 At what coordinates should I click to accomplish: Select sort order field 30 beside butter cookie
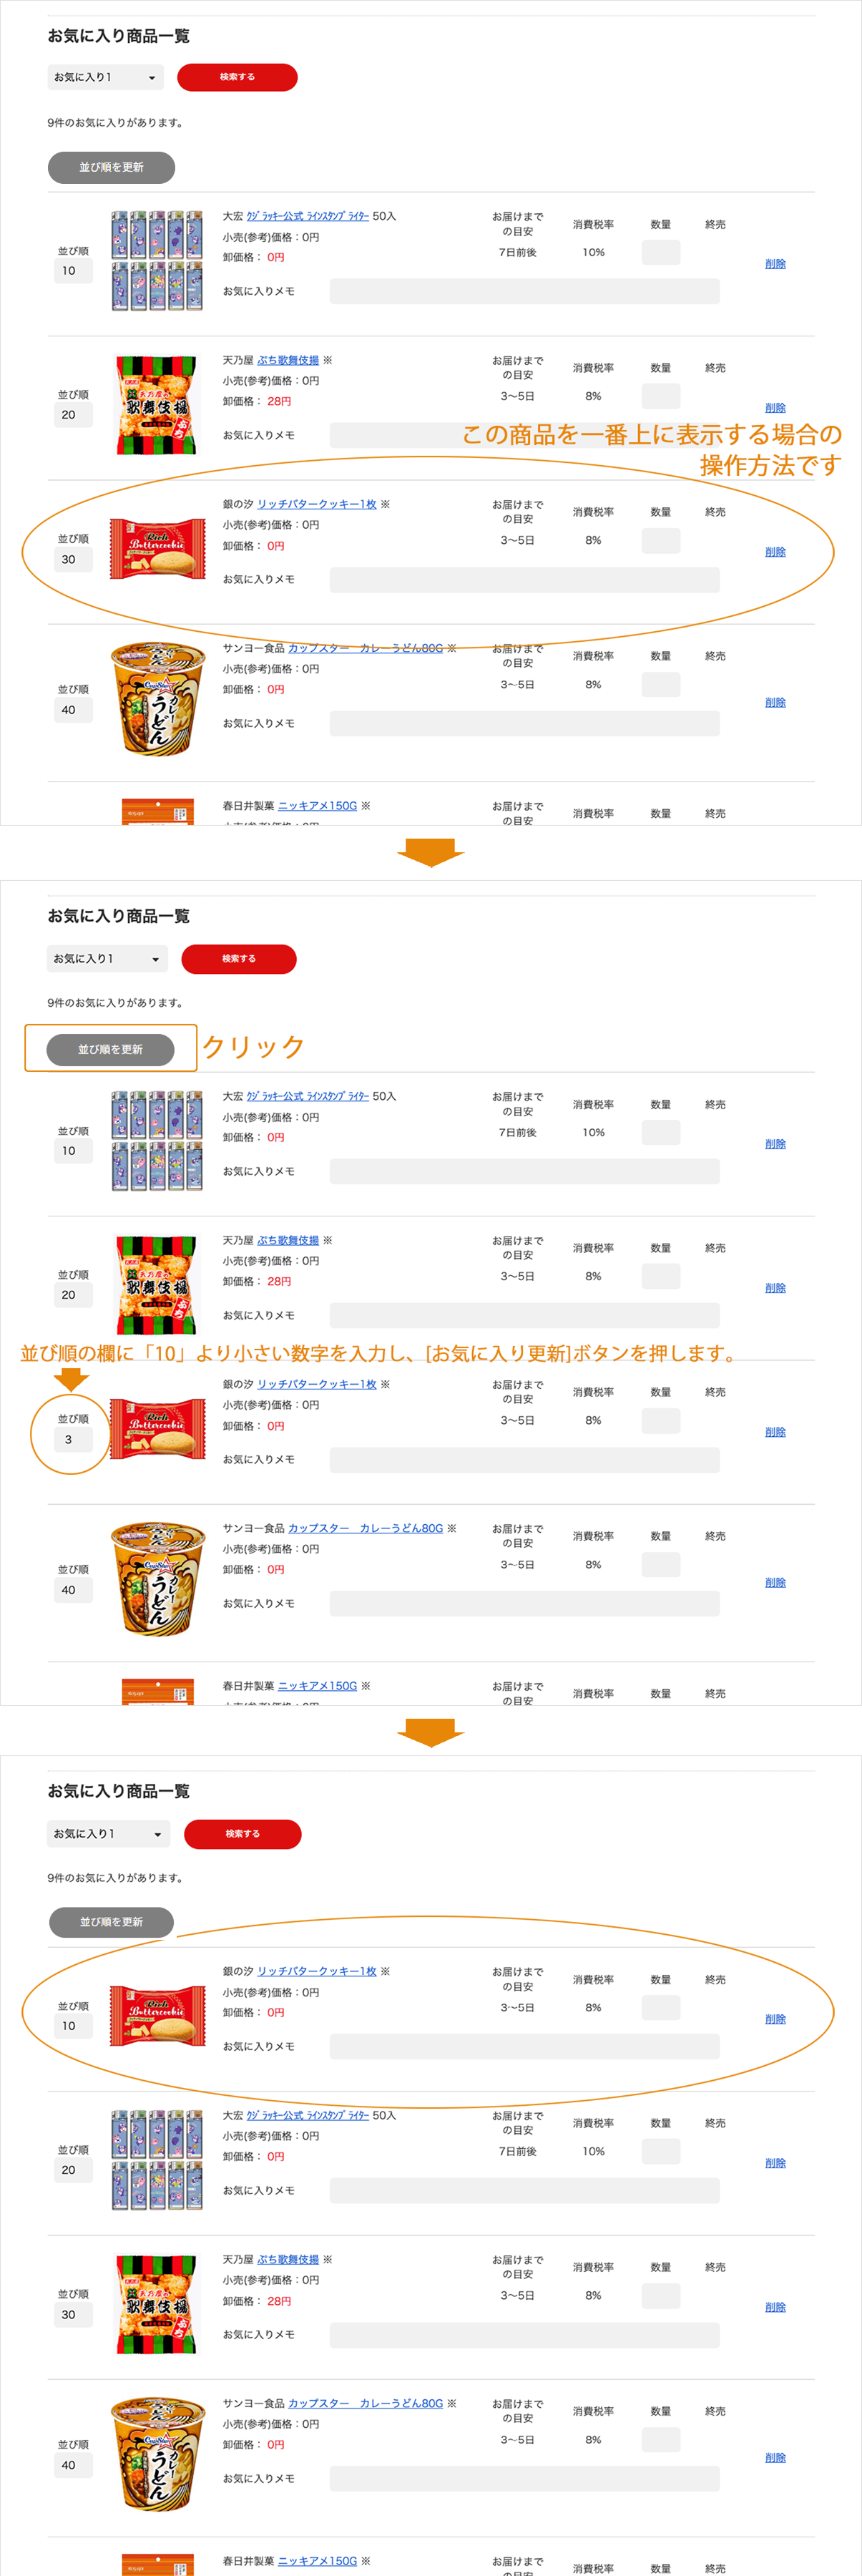coord(70,560)
